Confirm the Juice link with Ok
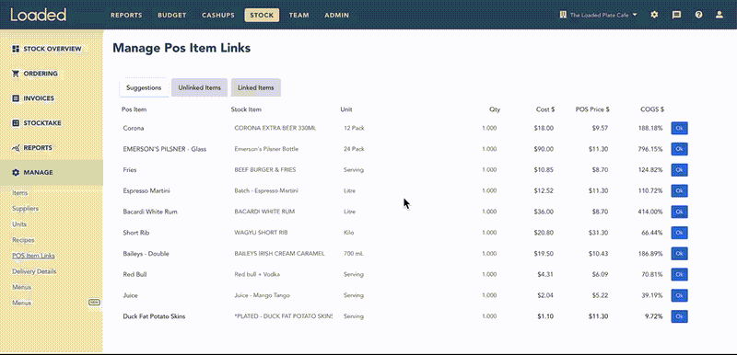Screen dimensions: 737x355 pyautogui.click(x=679, y=295)
